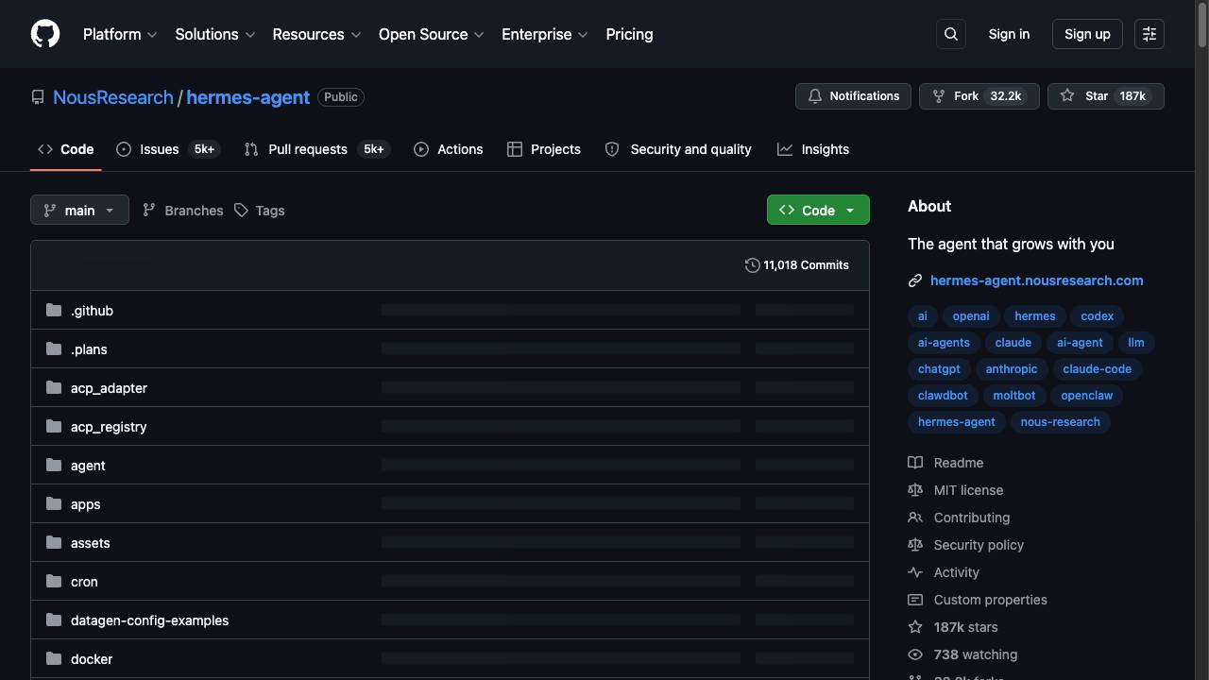Expand the Open Source menu

(432, 34)
